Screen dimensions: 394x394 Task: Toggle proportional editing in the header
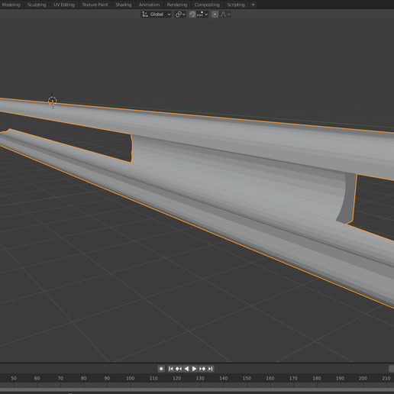(215, 15)
